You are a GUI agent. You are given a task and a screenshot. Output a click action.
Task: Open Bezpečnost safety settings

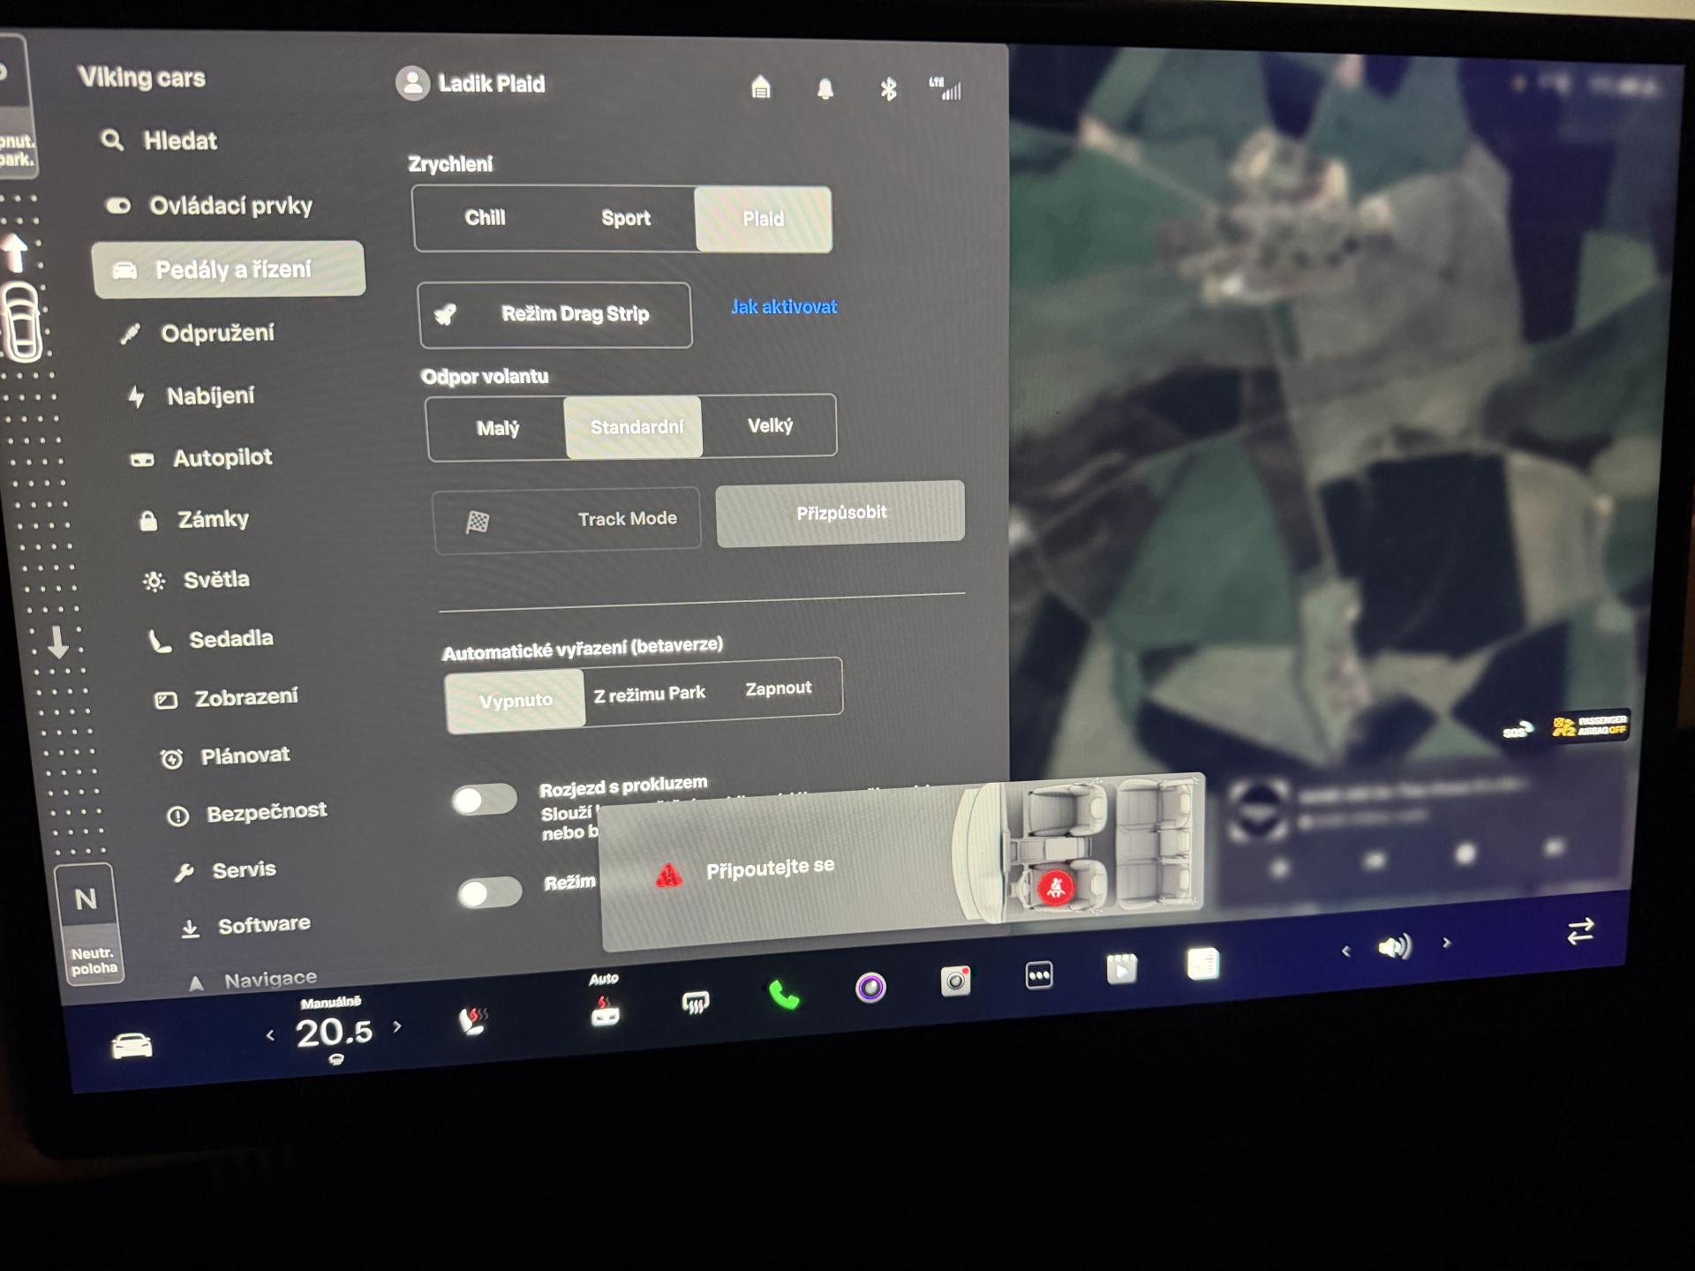(246, 813)
